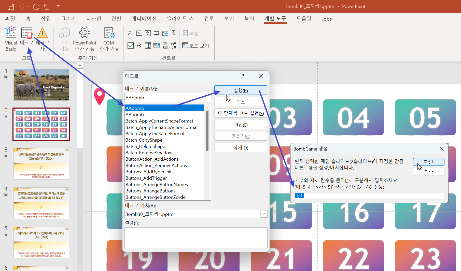Switch to the 슬라이드 쇼 tab
Screen dimensions: 461x271
pyautogui.click(x=180, y=19)
